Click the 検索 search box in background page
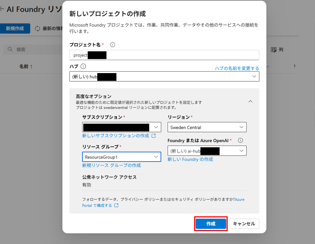This screenshot has height=244, width=315. coord(33,49)
